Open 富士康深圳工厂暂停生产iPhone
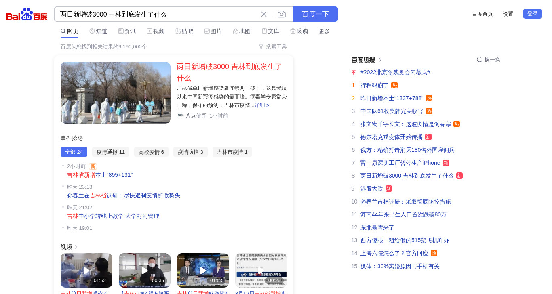This screenshot has width=552, height=294. click(400, 163)
